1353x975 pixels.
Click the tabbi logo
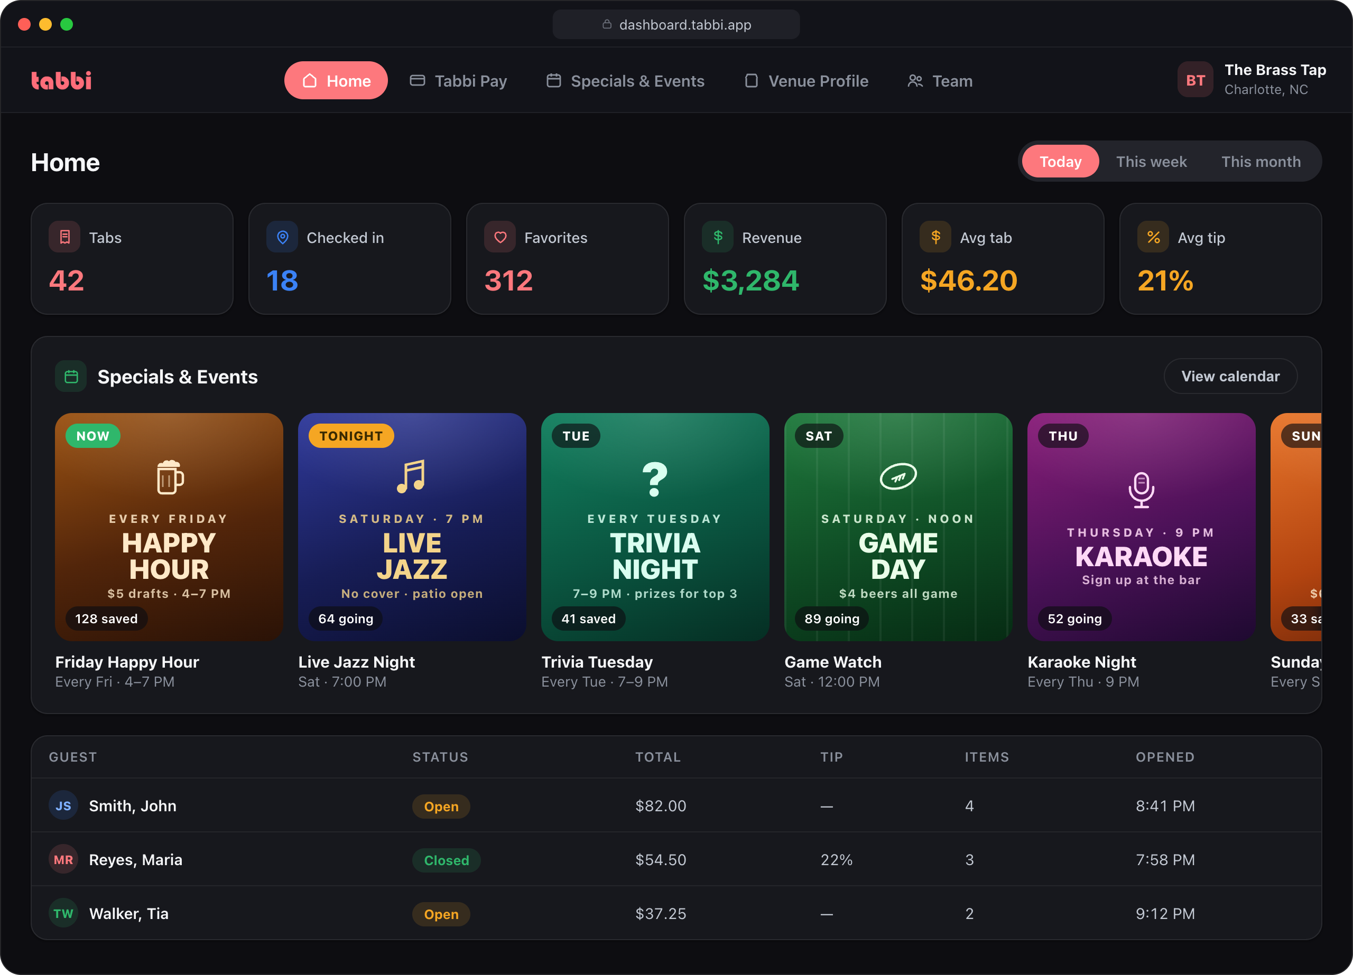pyautogui.click(x=61, y=80)
